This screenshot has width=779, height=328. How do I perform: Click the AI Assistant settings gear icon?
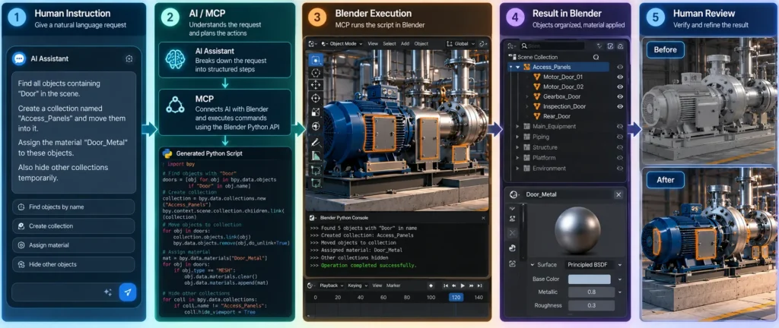(129, 59)
